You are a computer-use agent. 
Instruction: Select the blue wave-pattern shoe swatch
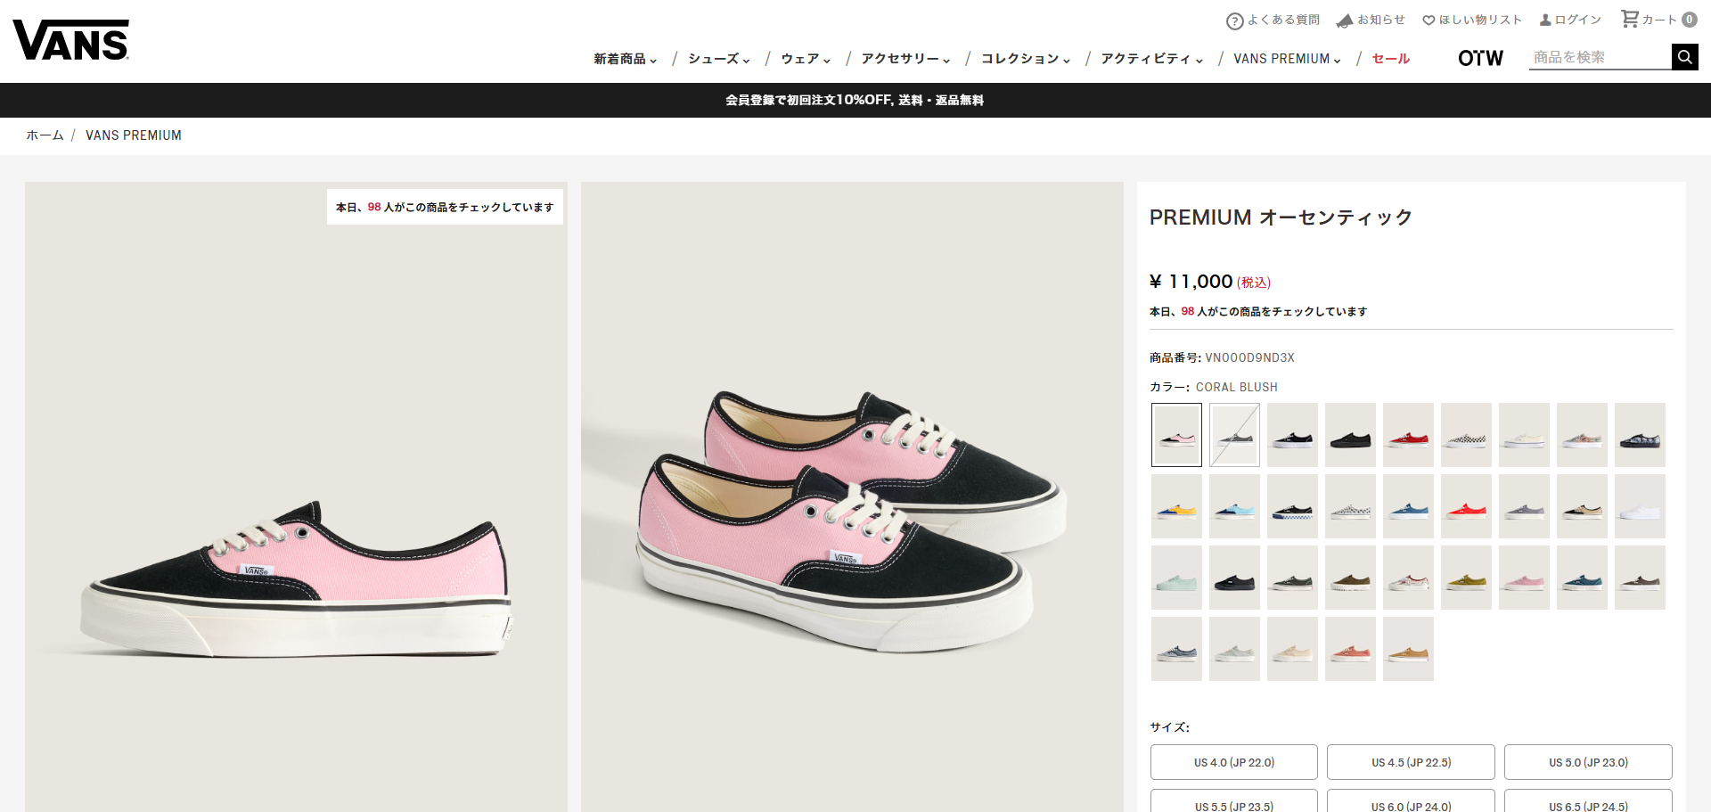[1176, 649]
